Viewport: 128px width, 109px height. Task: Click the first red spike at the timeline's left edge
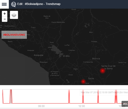(3, 96)
